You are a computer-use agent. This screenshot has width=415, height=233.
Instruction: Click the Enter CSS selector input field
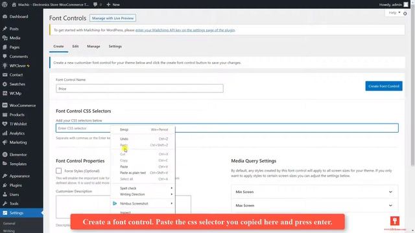tap(227, 128)
